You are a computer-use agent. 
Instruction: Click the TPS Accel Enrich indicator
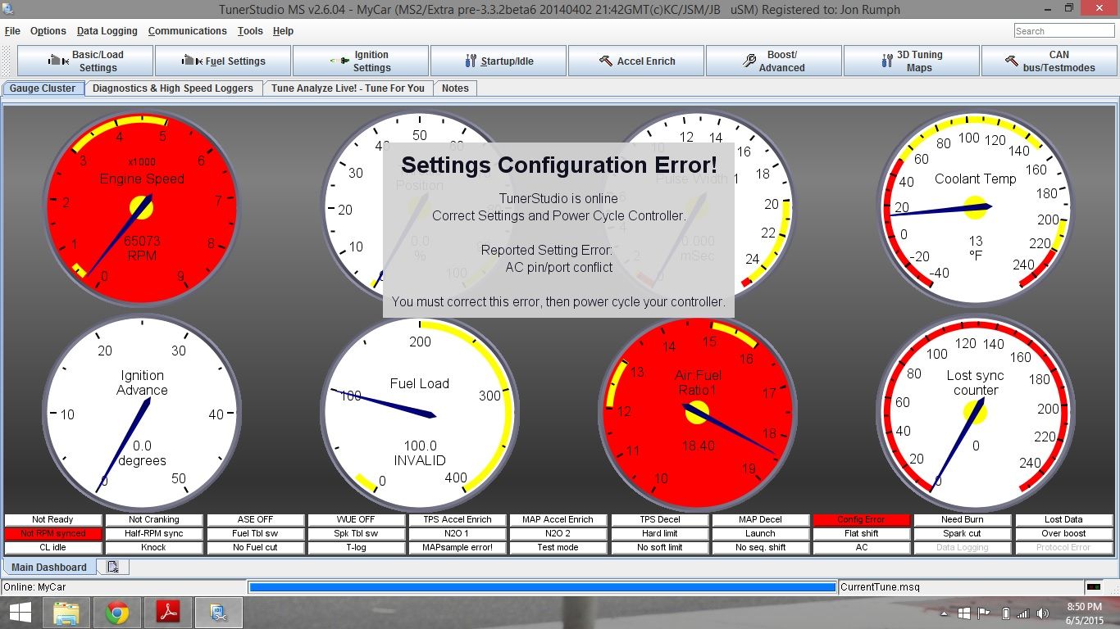tap(458, 520)
